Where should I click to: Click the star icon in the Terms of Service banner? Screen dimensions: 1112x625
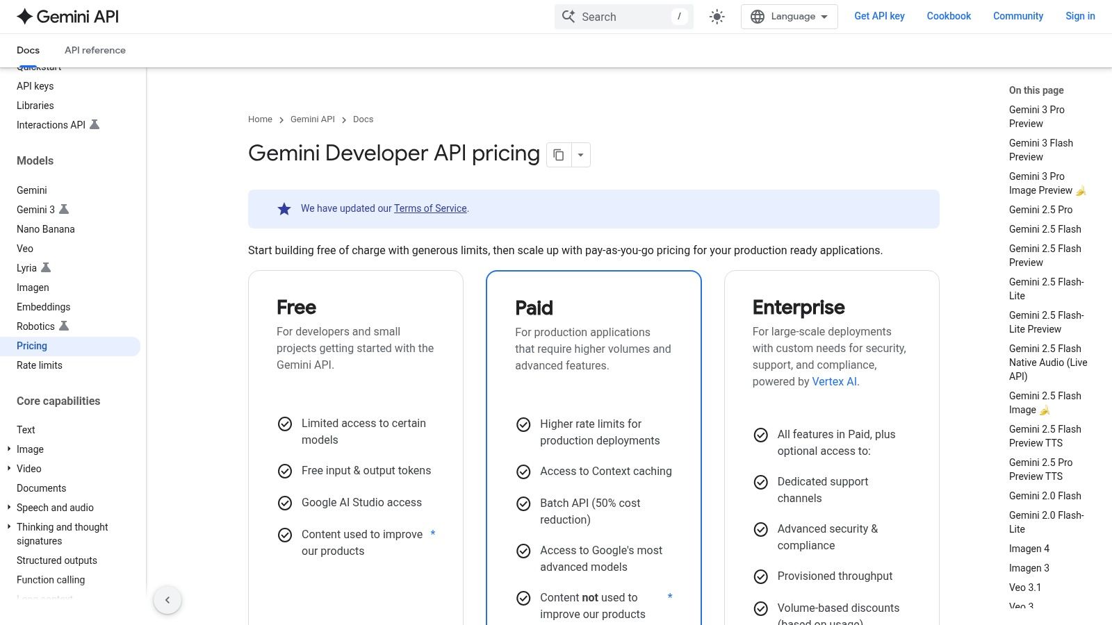click(x=284, y=208)
